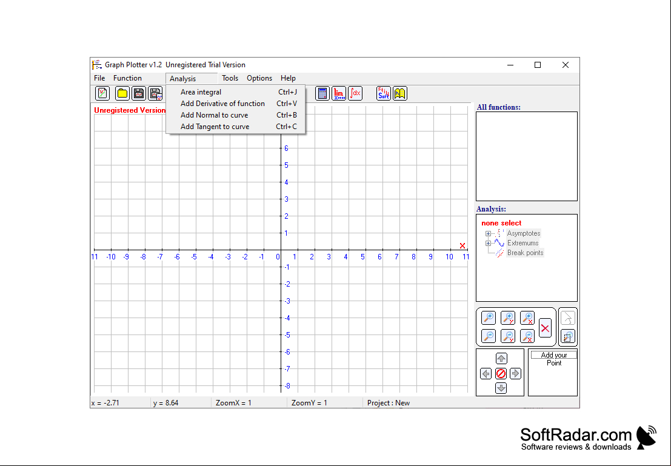Click the grayed curve pointer tool button
Screen dimensions: 671x466
(568, 318)
